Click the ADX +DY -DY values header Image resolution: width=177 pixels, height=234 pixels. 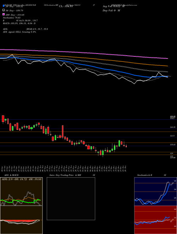pos(21,179)
